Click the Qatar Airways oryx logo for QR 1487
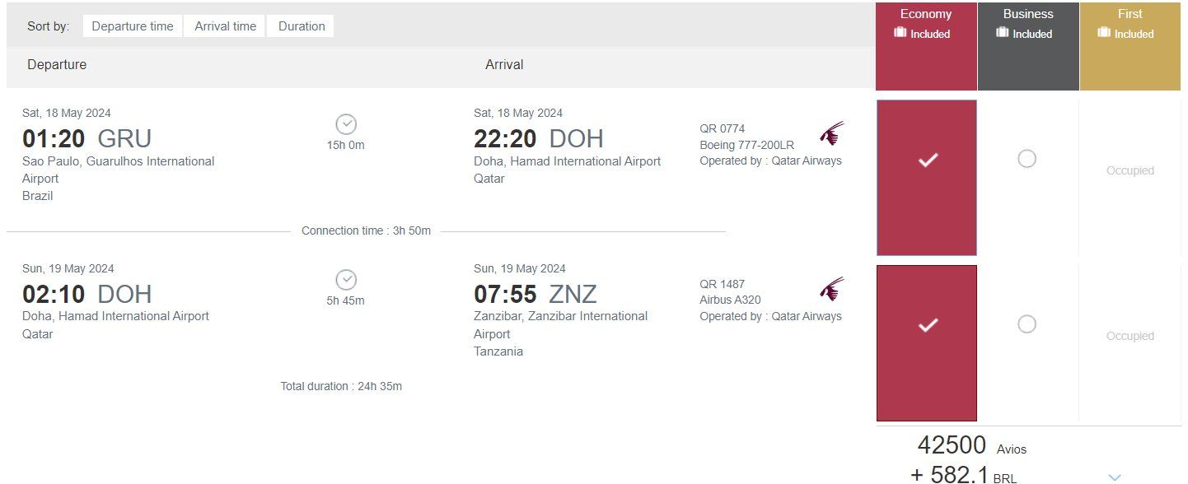1188x484 pixels. click(832, 288)
